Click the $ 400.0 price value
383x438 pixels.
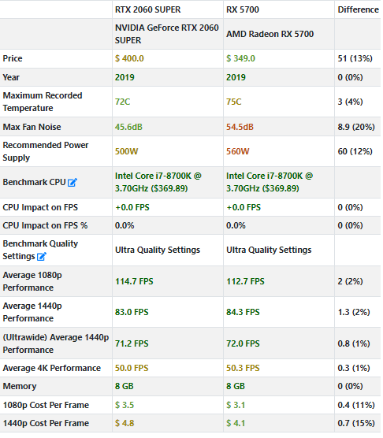[x=130, y=59]
